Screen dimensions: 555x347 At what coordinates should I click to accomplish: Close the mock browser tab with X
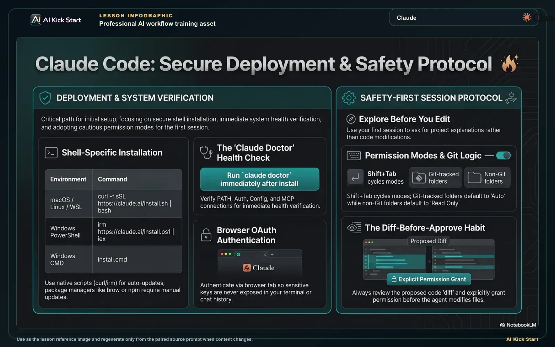click(x=265, y=254)
